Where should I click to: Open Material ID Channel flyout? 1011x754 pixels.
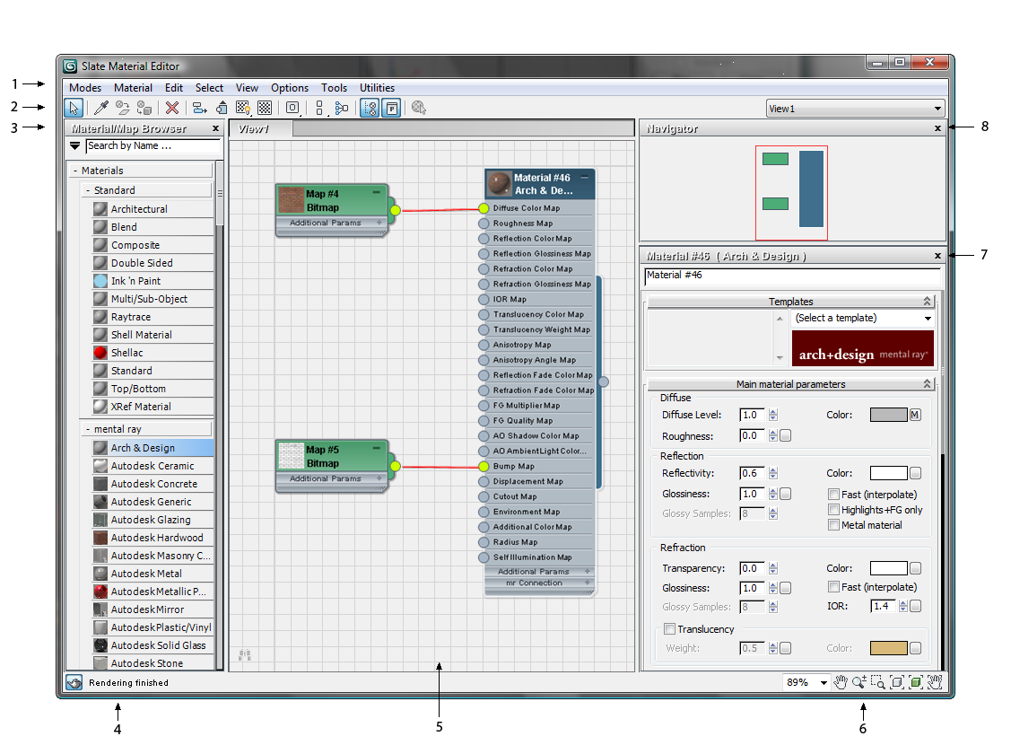(x=292, y=108)
